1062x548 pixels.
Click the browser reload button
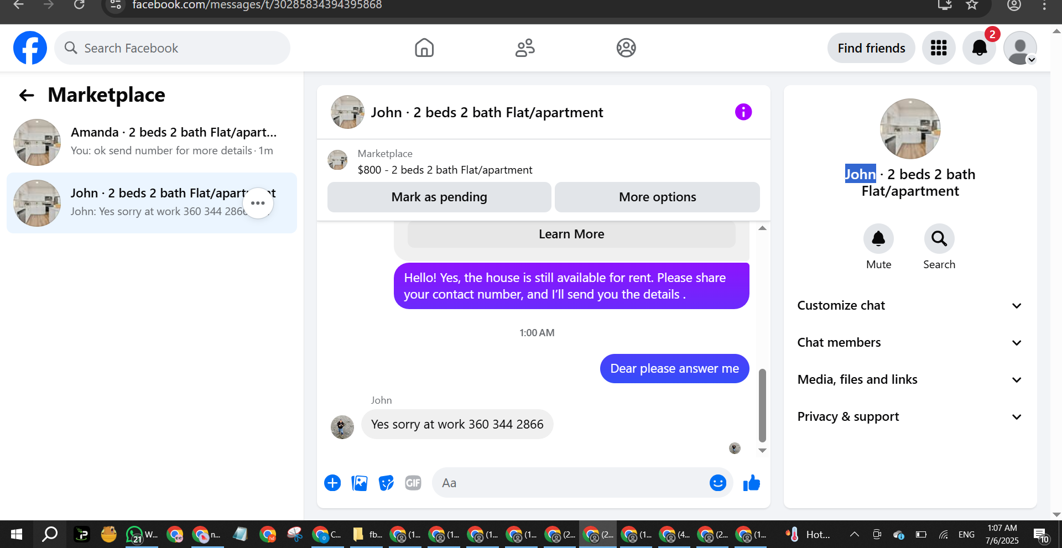tap(79, 5)
